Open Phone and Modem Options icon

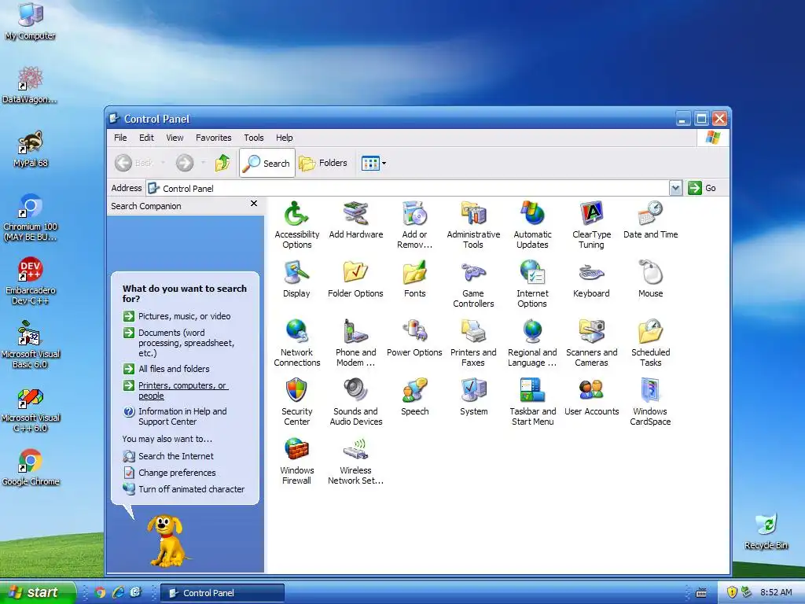(x=356, y=343)
